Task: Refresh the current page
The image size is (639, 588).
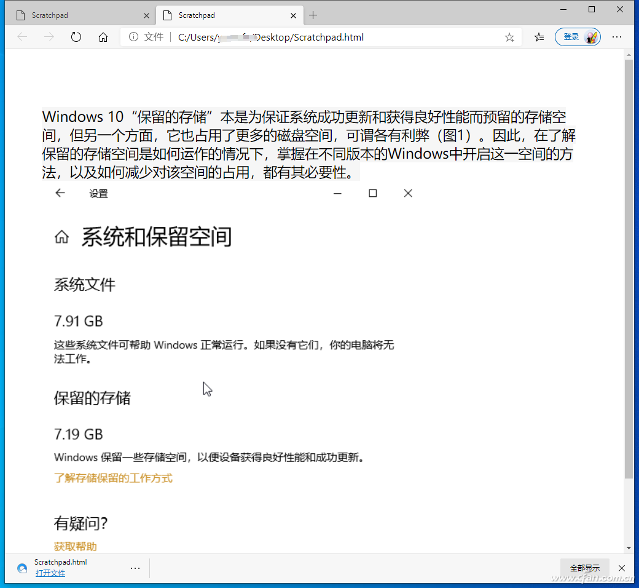Action: coord(76,38)
